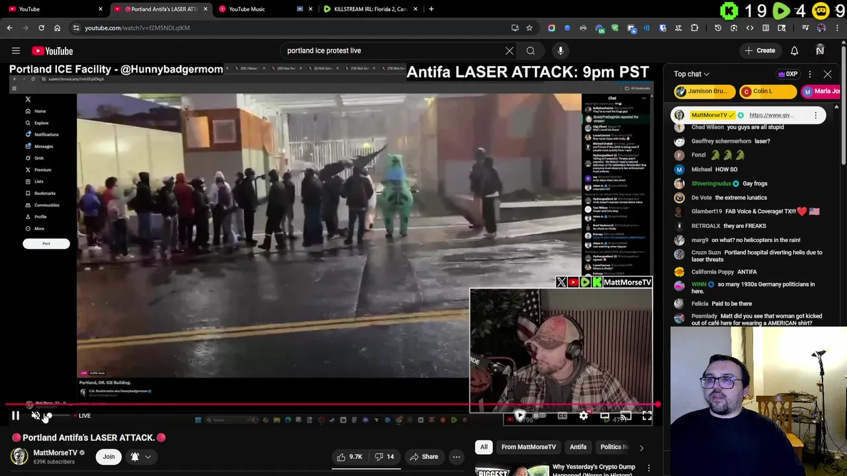This screenshot has height=476, width=847.
Task: Go back in browser history
Action: pyautogui.click(x=9, y=28)
